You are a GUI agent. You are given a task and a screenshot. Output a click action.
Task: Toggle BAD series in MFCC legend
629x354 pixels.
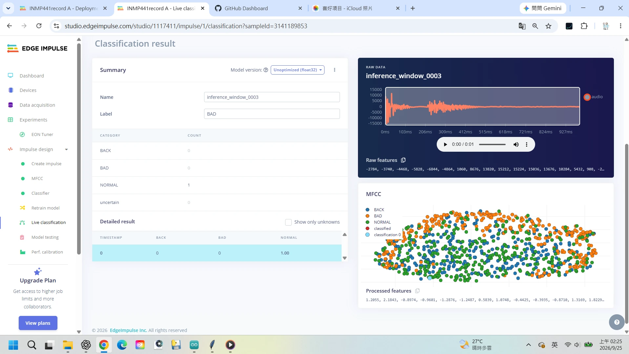374,216
